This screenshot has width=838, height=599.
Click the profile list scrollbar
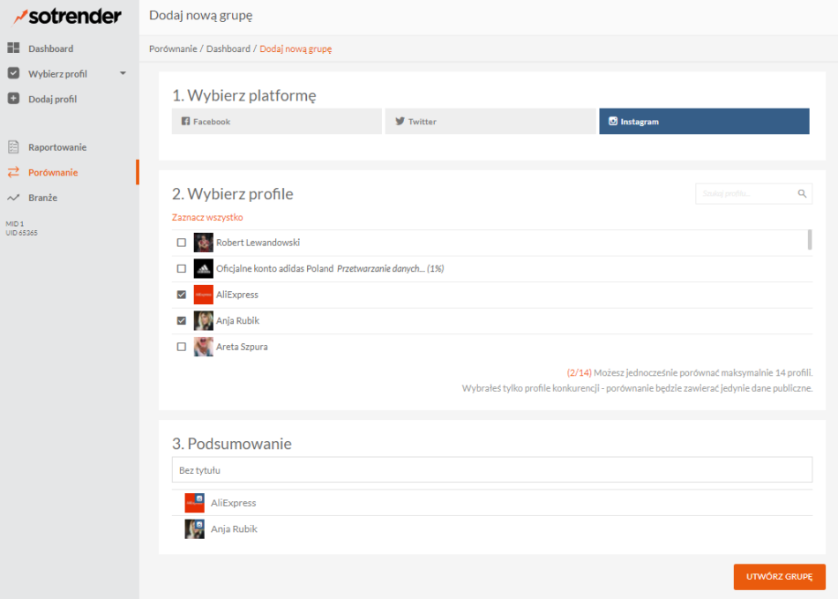[810, 241]
